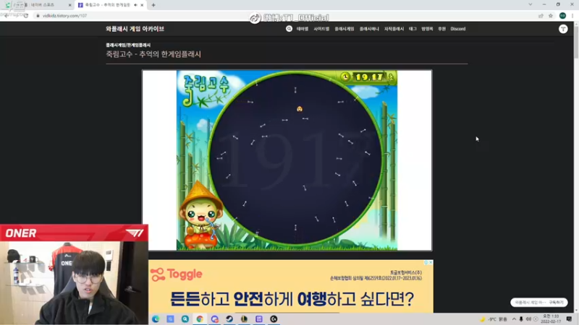
Task: Bookmark this page with the star icon
Action: click(x=551, y=16)
